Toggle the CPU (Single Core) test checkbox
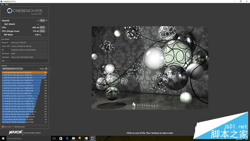 (x=46, y=31)
